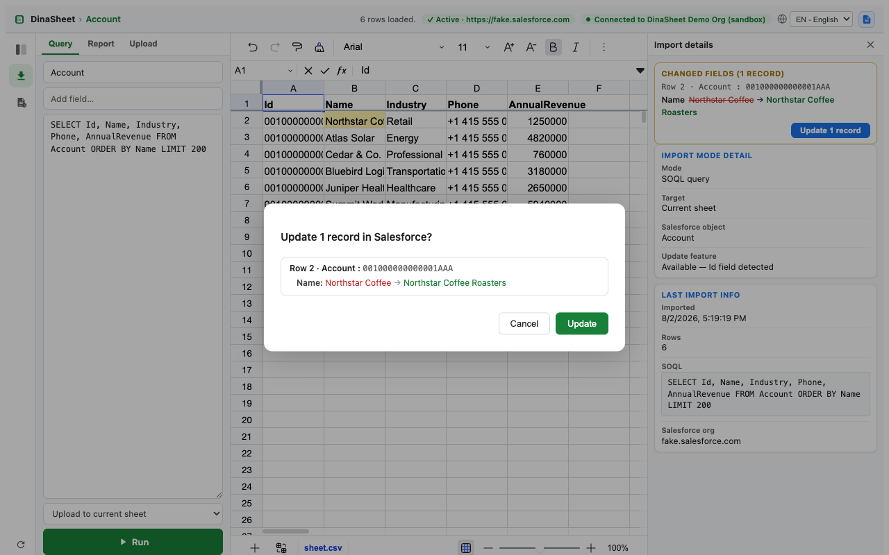Cancel the formula bar entry
The height and width of the screenshot is (555, 889).
coord(308,71)
